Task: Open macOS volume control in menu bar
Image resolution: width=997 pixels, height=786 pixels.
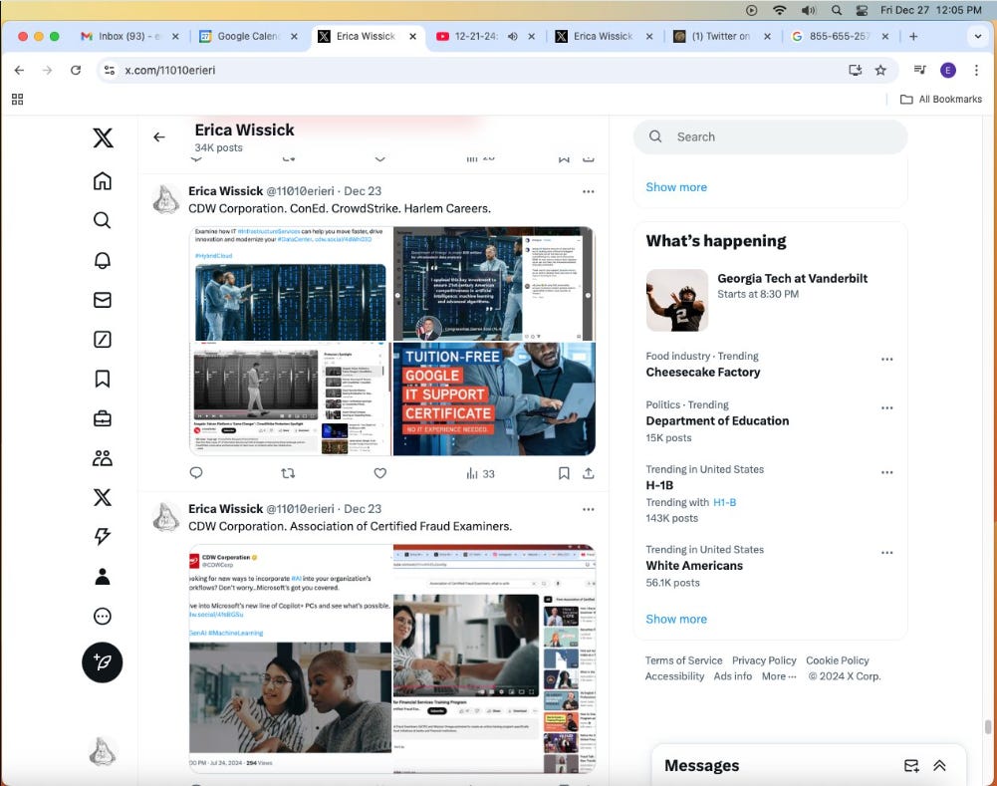Action: tap(808, 10)
